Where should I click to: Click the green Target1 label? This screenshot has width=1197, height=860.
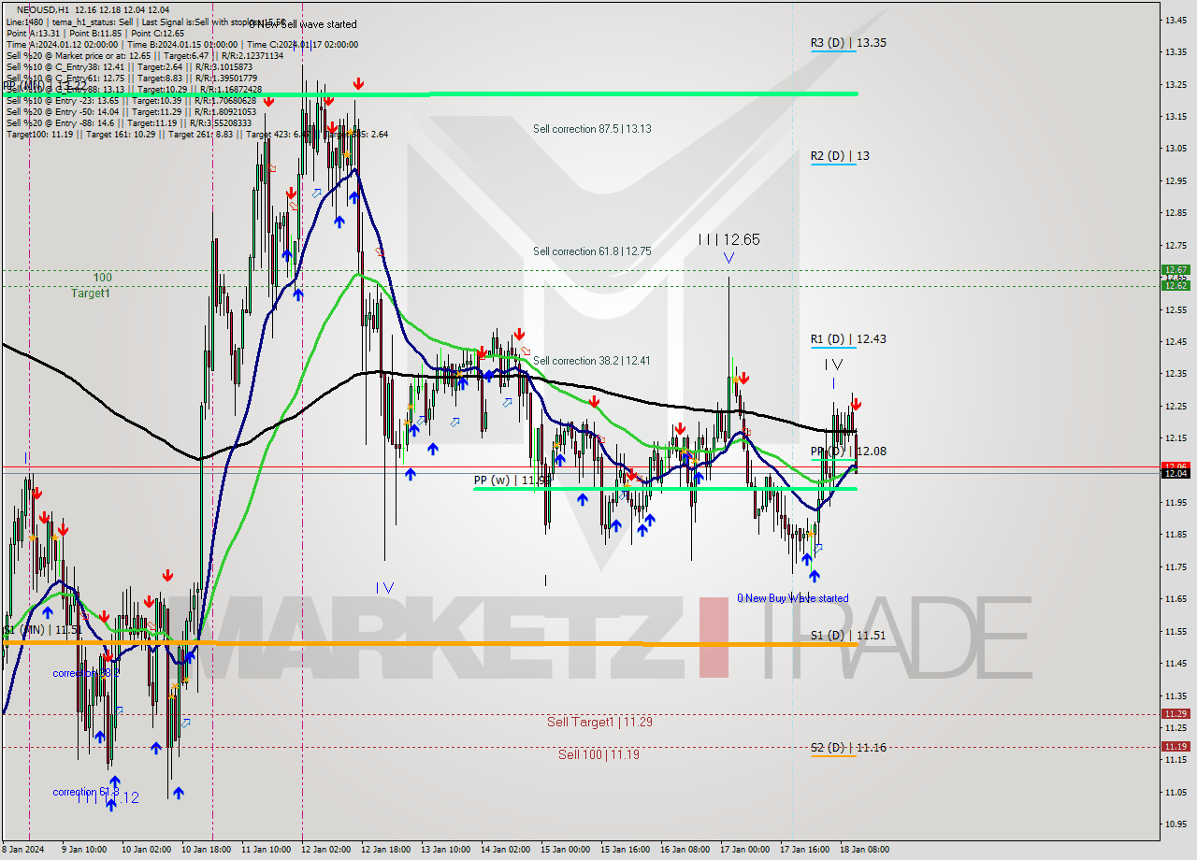tap(91, 294)
